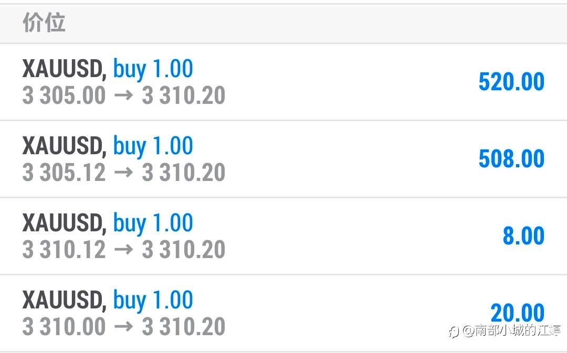Screen dimensions: 567x353
Task: Select the 8.00 profit value
Action: pos(523,236)
